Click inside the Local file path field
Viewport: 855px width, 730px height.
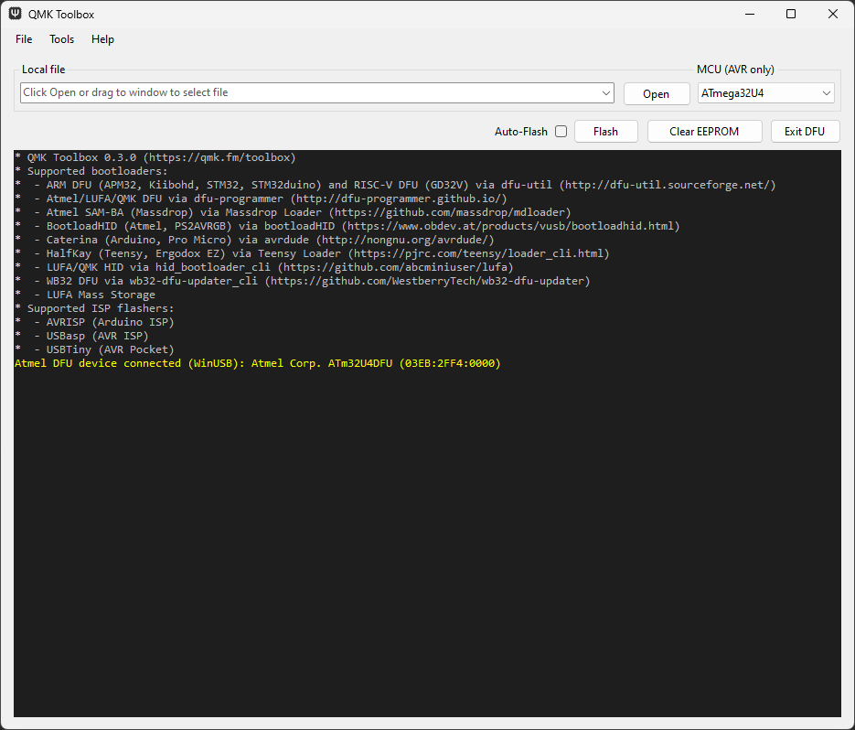pos(311,93)
